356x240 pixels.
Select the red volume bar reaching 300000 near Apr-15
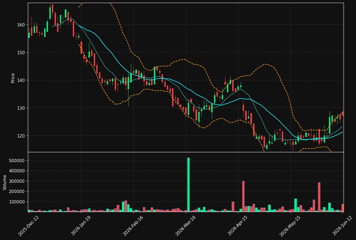pos(243,196)
